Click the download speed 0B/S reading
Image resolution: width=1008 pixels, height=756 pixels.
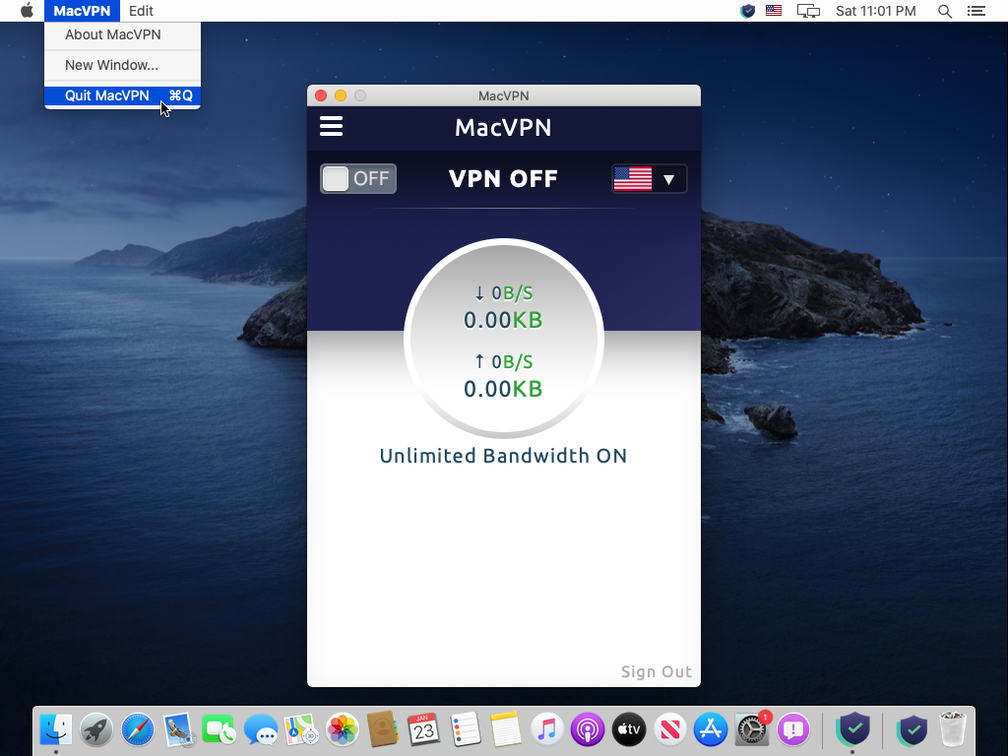(x=503, y=293)
